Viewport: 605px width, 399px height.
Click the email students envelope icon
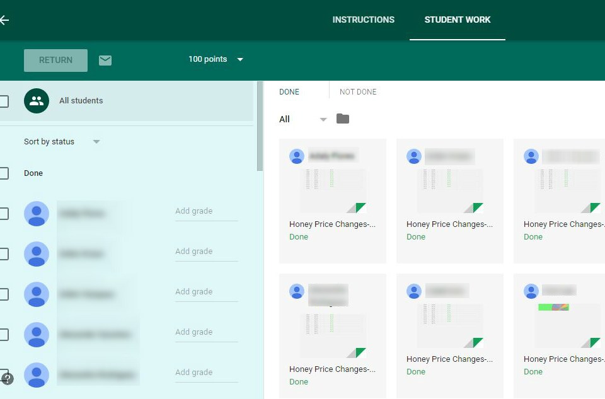105,60
